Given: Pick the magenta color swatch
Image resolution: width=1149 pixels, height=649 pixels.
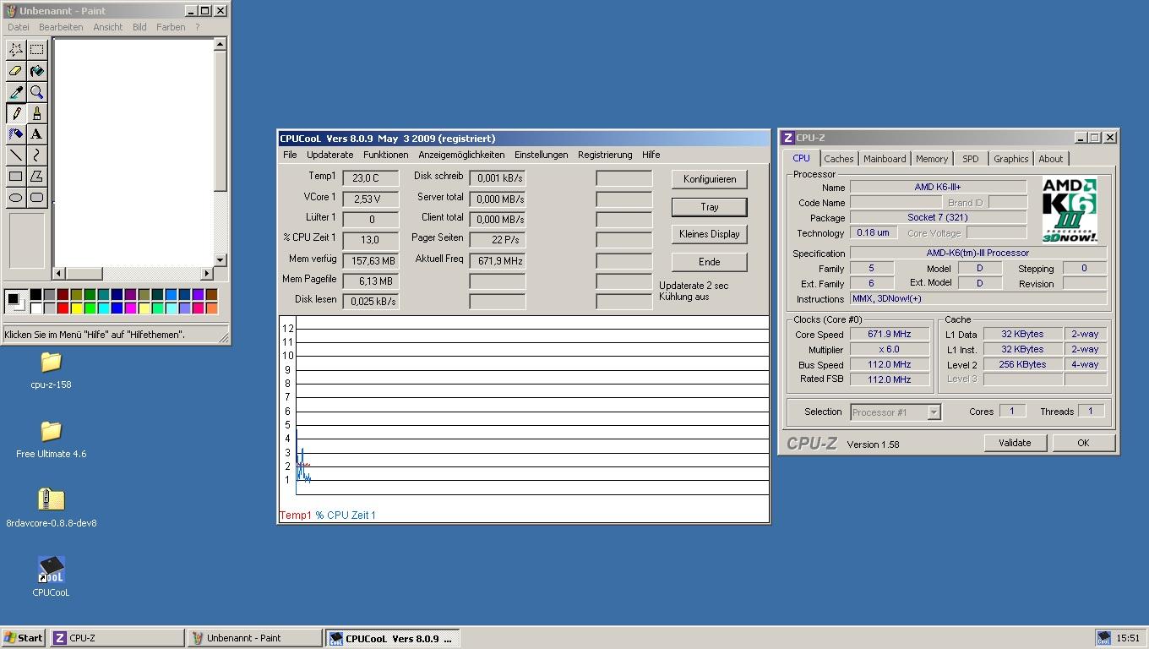Looking at the screenshot, I should [130, 308].
